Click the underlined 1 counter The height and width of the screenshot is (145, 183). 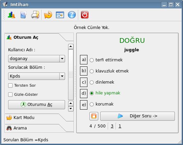pyautogui.click(x=120, y=126)
